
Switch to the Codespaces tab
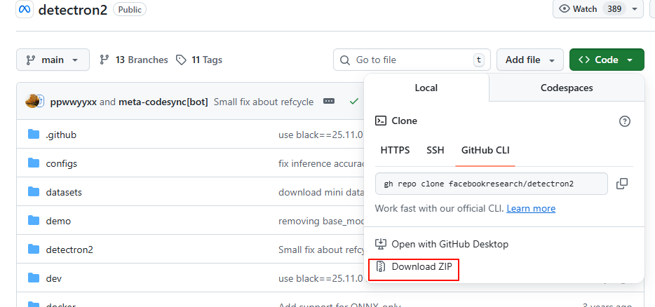click(567, 88)
